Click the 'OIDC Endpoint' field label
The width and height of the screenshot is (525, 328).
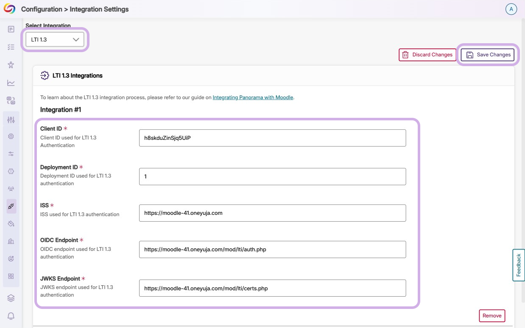point(59,240)
